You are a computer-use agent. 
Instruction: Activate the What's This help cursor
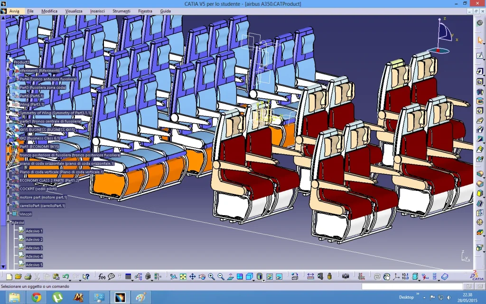pyautogui.click(x=86, y=277)
